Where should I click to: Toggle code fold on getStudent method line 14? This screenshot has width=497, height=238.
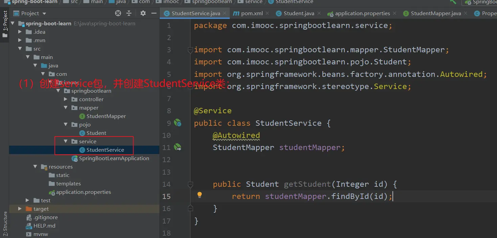coord(190,184)
